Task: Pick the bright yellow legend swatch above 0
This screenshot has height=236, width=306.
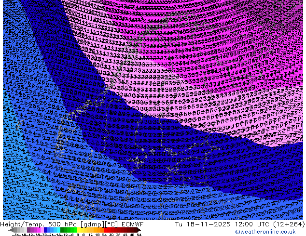Action: (79, 230)
